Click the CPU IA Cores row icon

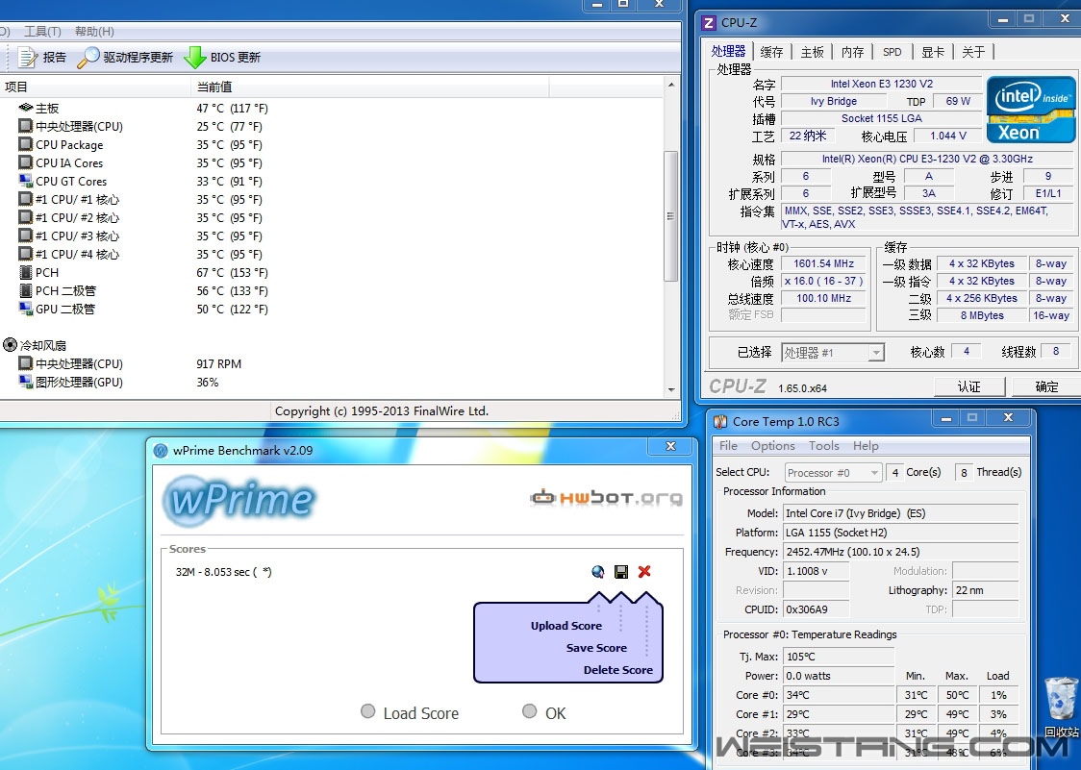coord(26,162)
